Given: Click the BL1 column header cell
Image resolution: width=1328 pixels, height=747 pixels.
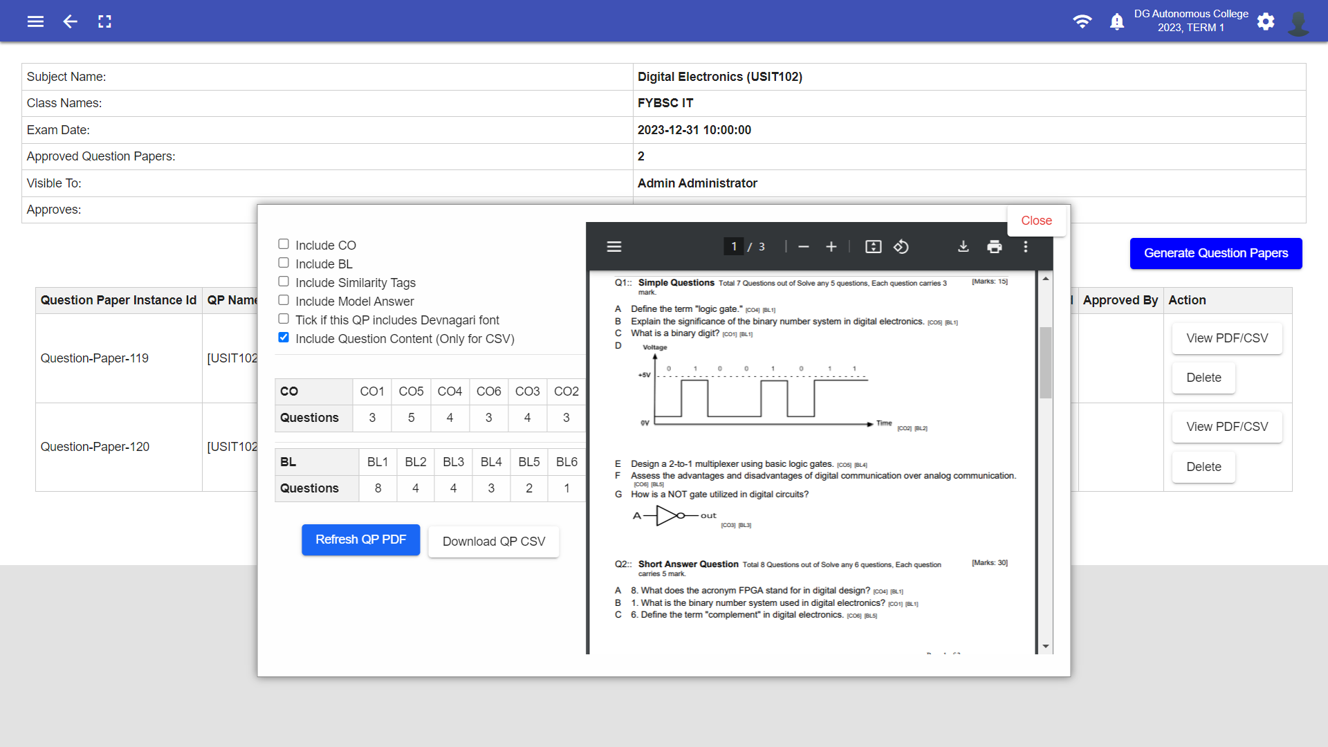Looking at the screenshot, I should coord(378,462).
